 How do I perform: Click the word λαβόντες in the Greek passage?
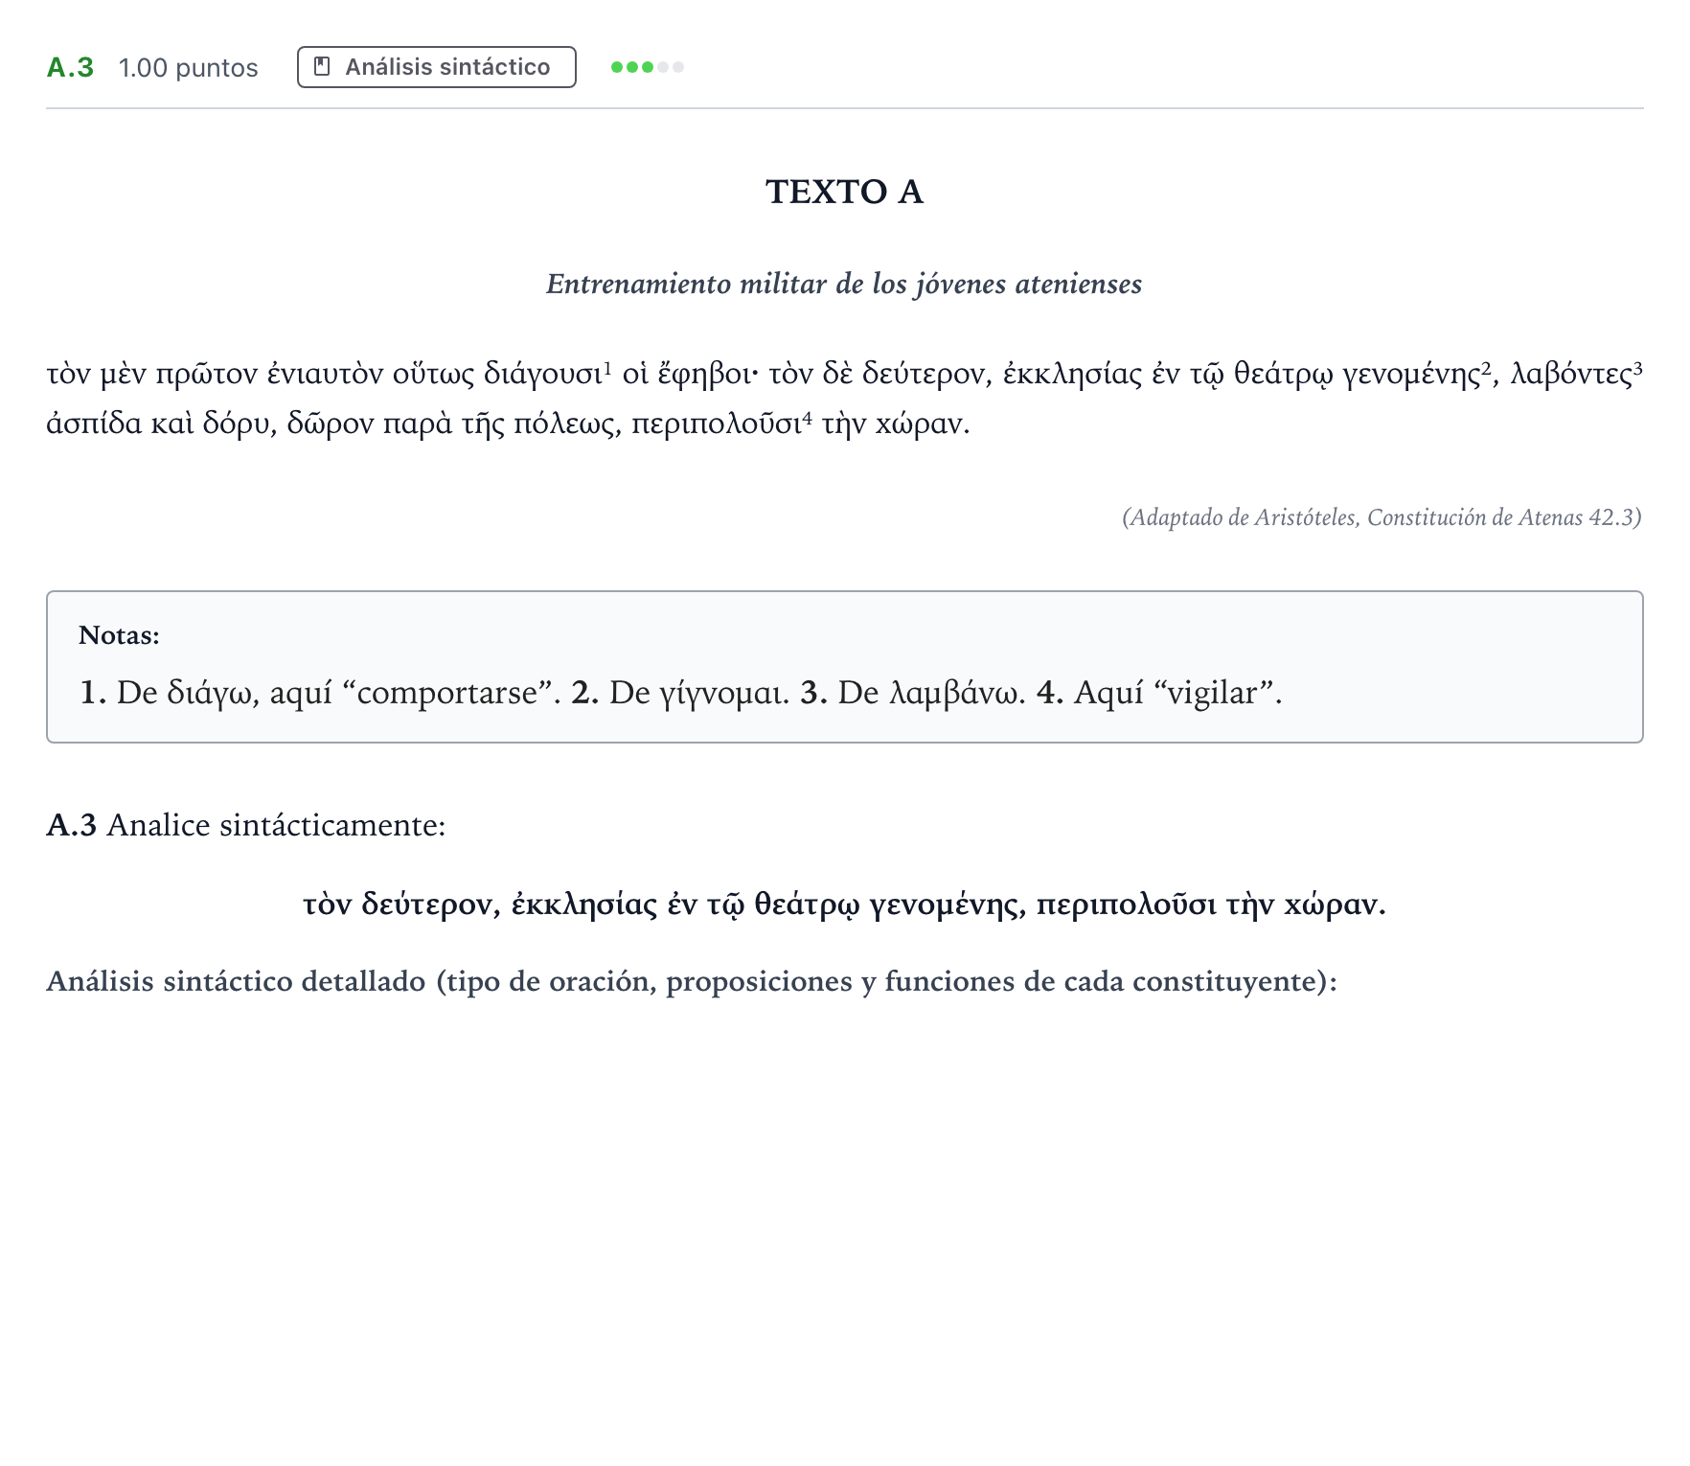click(1570, 373)
